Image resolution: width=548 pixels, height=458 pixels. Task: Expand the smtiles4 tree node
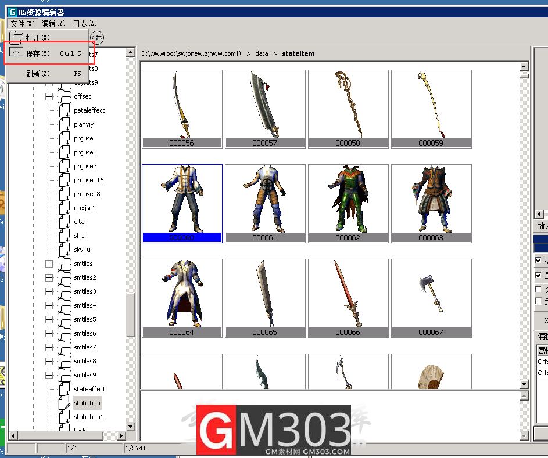(49, 305)
